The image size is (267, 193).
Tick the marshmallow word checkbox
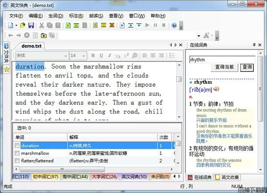[x=17, y=153]
